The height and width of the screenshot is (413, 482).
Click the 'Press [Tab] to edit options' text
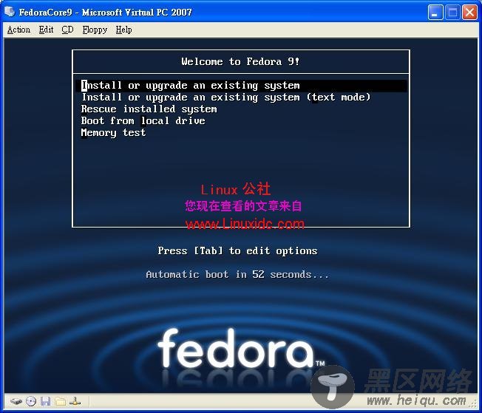pyautogui.click(x=237, y=251)
